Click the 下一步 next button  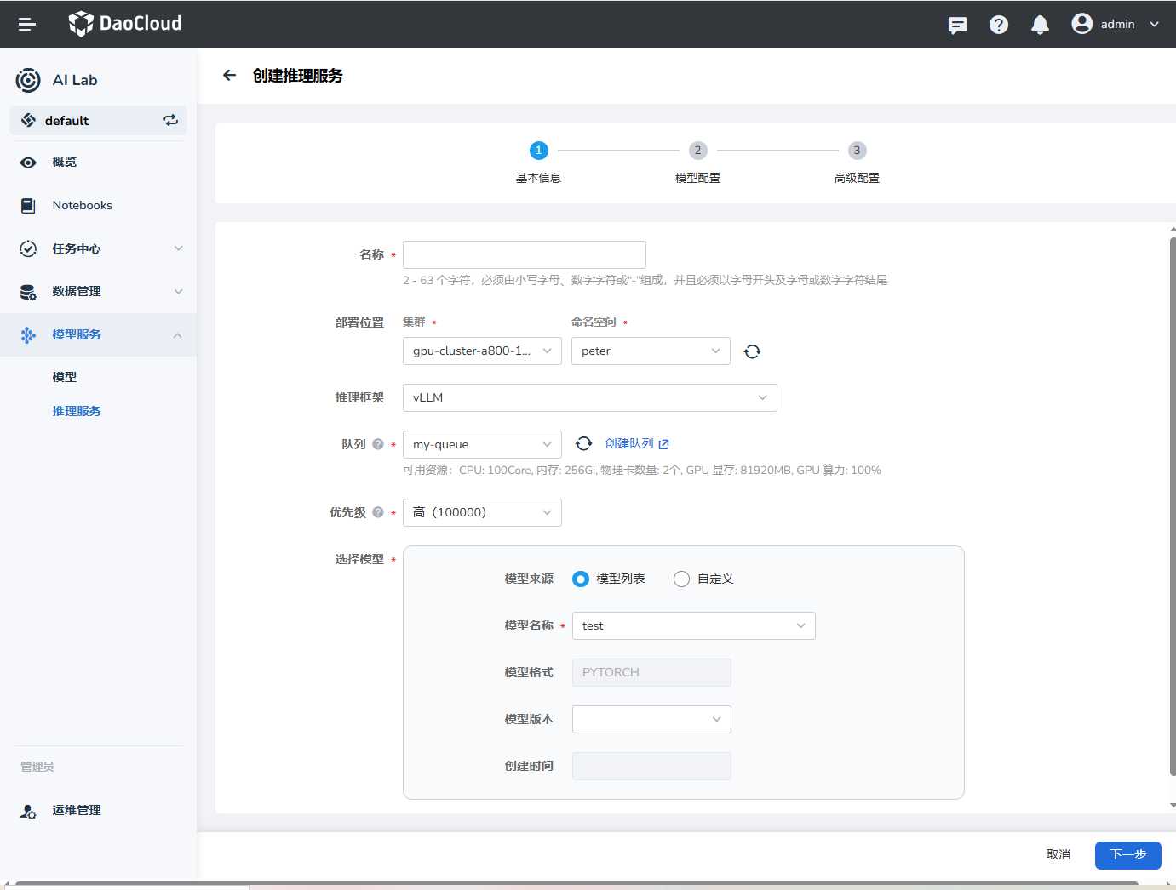pos(1127,854)
